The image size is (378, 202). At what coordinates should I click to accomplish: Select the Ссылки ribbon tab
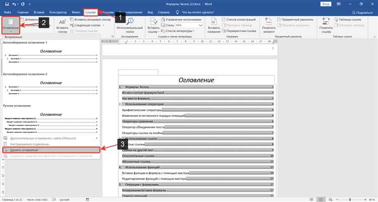(x=91, y=12)
